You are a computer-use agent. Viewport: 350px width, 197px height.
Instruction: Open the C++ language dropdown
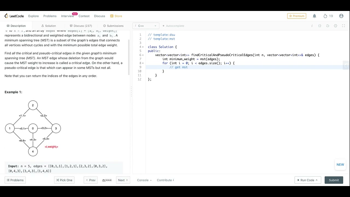click(x=146, y=26)
